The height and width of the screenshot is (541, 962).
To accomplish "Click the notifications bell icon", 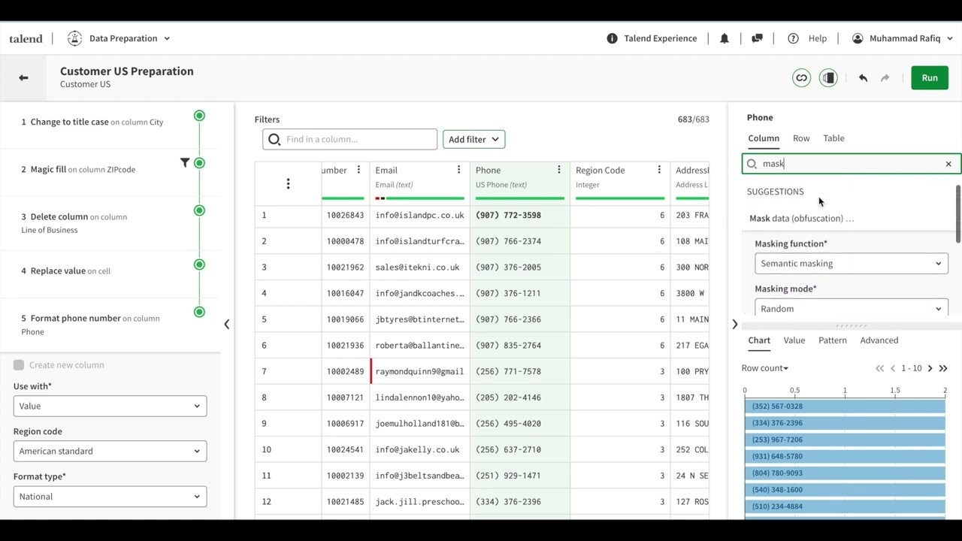I will 724,38.
